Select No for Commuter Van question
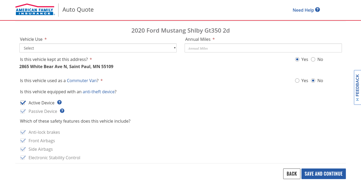The height and width of the screenshot is (182, 361). (x=313, y=81)
